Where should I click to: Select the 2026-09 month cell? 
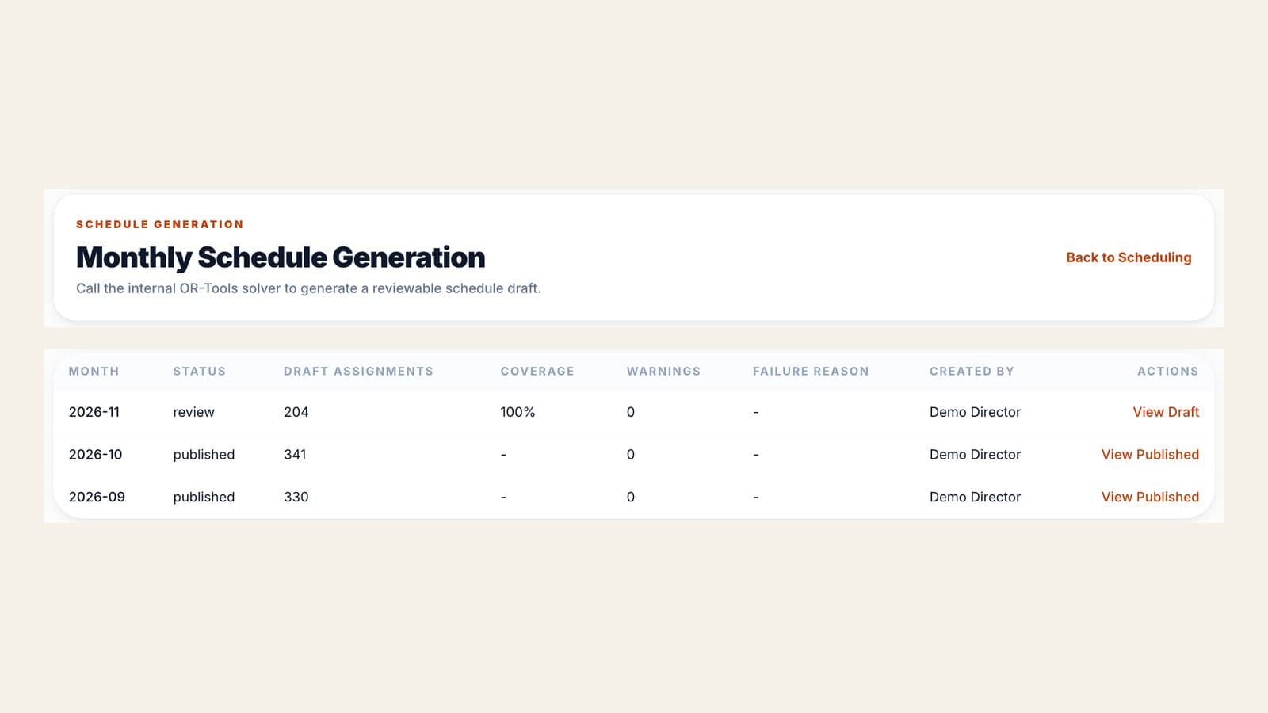pos(97,497)
